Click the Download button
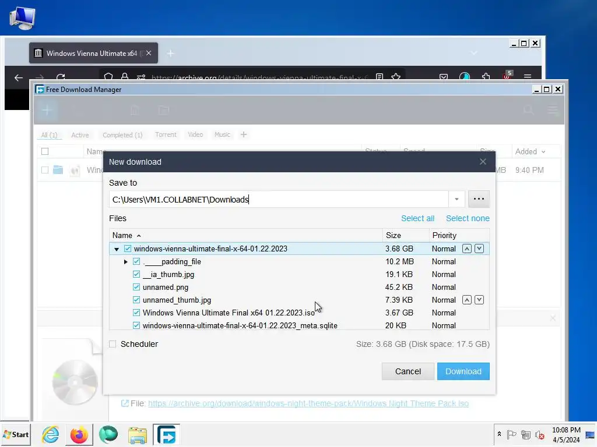 tap(463, 371)
